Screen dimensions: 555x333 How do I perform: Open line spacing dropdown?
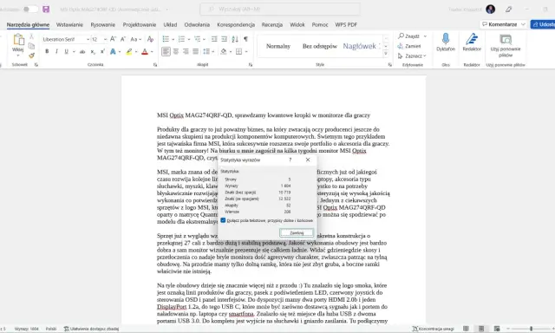209,52
